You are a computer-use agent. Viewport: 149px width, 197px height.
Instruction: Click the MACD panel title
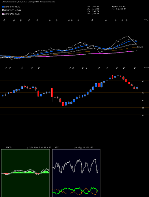click(x=9, y=147)
